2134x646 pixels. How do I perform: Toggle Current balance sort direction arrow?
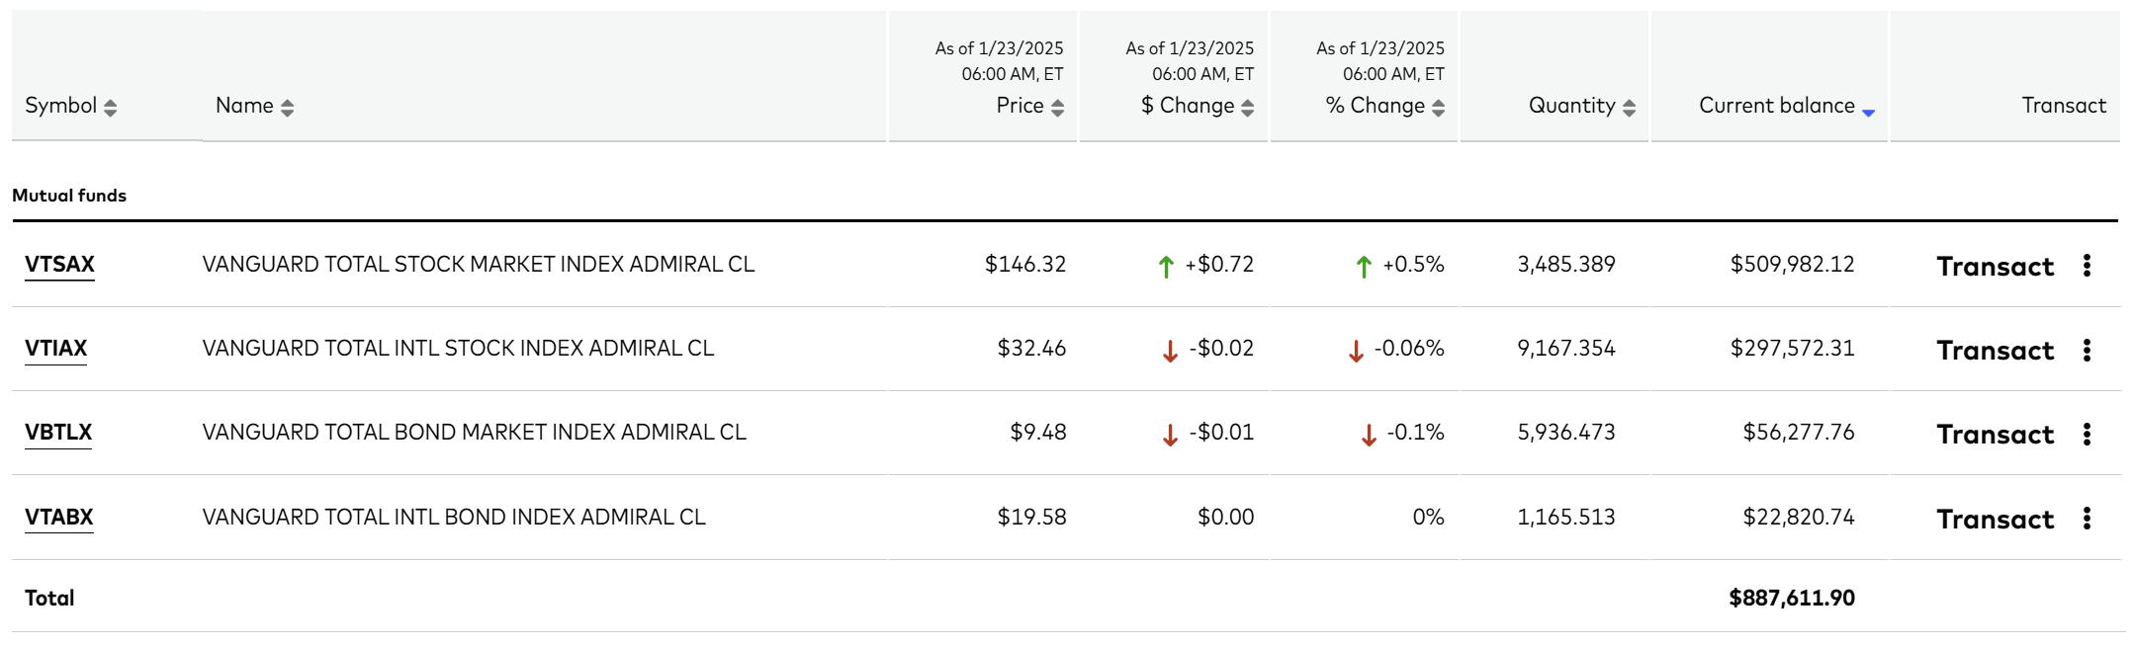[x=1868, y=113]
